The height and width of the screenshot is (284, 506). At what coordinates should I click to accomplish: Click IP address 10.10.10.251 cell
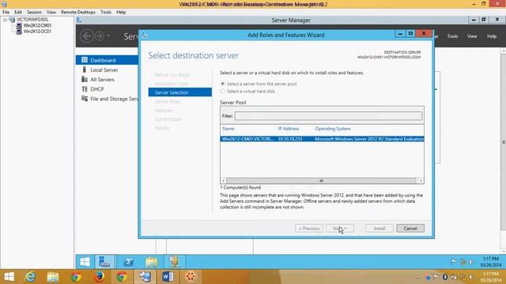[290, 139]
